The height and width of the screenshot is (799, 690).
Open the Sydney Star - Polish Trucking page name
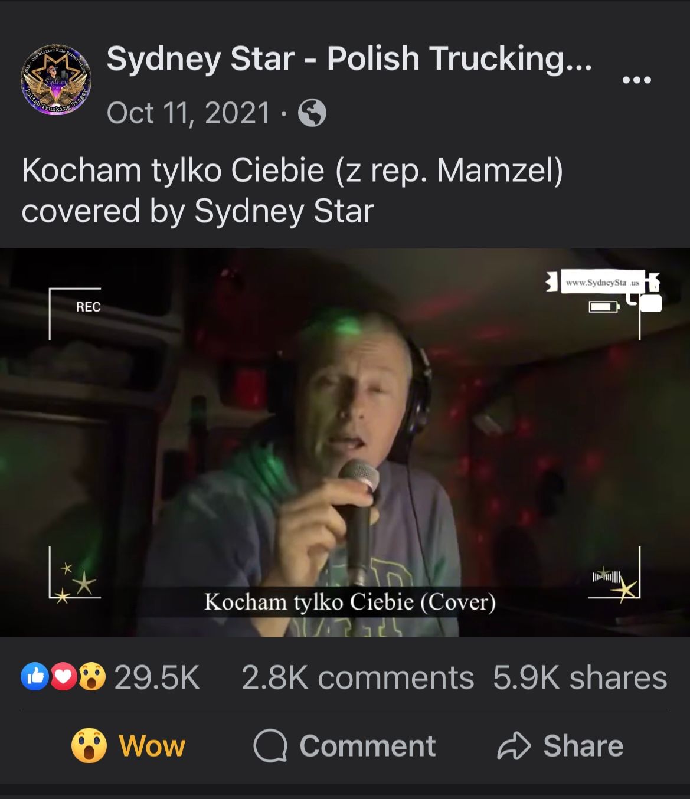point(349,59)
